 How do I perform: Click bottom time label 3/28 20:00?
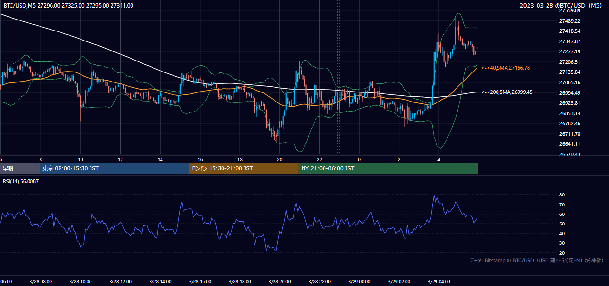pos(280,282)
